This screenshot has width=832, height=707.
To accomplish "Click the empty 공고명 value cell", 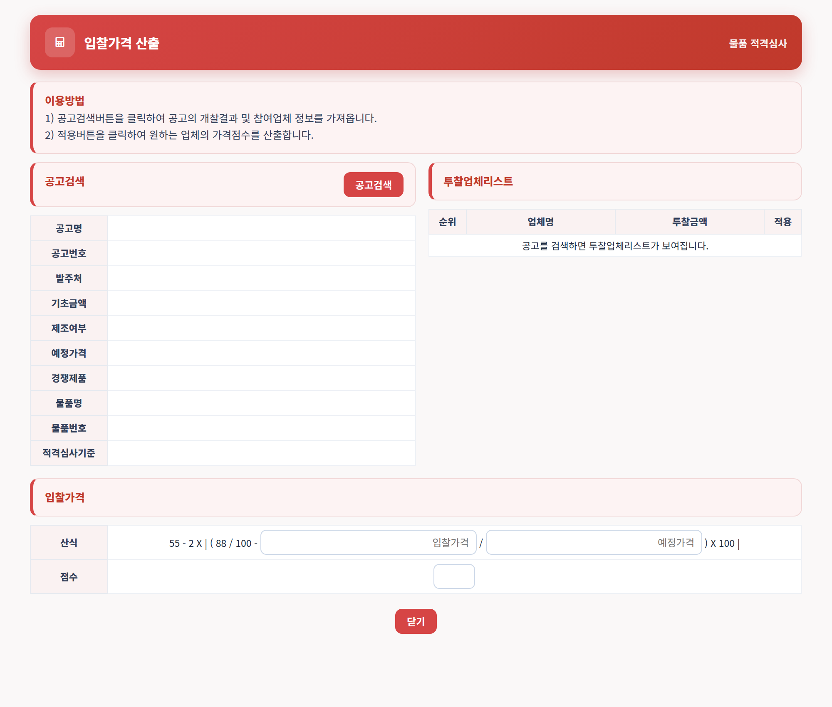I will pos(262,228).
